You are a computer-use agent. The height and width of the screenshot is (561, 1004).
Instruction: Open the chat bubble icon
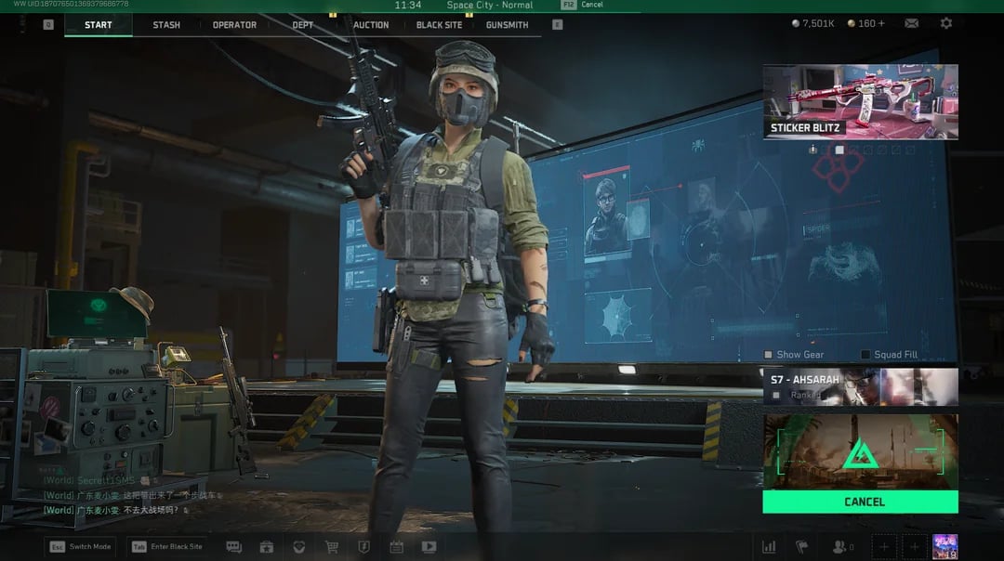(x=233, y=547)
